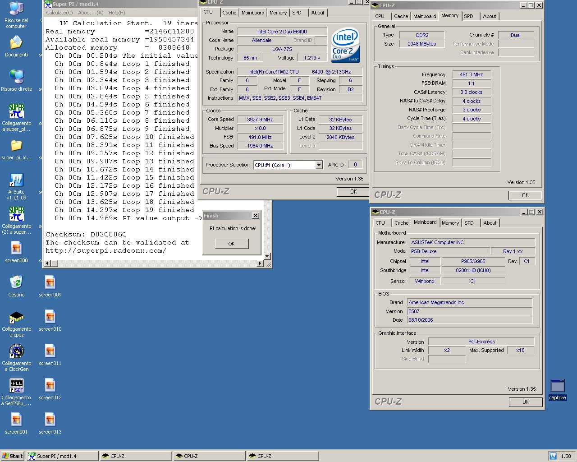The image size is (577, 462).
Task: Select Memory tab in Mainboard CPU-Z window
Action: (x=450, y=223)
